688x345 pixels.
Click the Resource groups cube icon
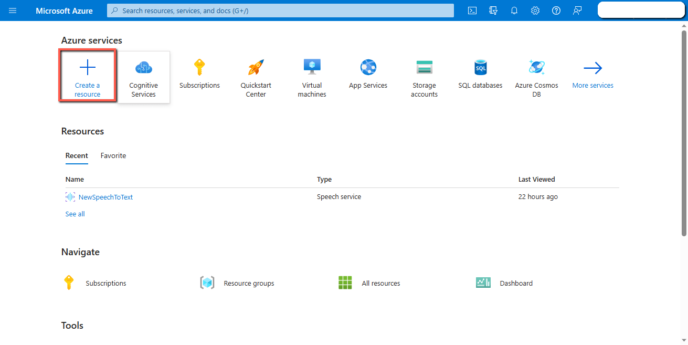(207, 283)
